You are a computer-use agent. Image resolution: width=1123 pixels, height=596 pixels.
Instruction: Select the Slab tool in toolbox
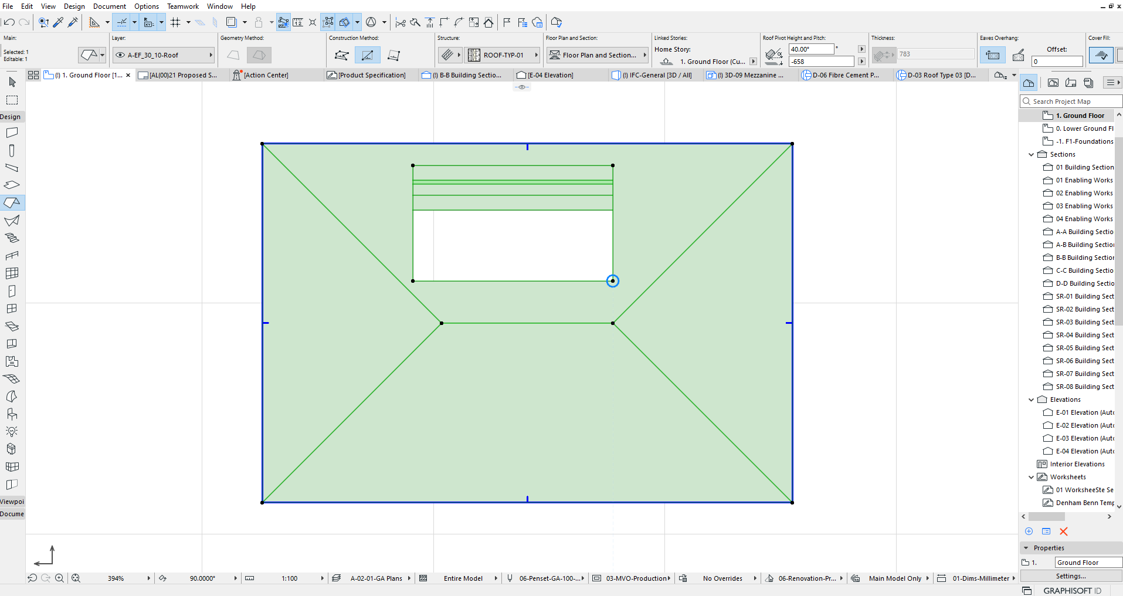click(x=12, y=185)
